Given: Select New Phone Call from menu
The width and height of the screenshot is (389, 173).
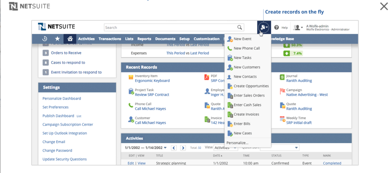Looking at the screenshot, I should [x=246, y=48].
